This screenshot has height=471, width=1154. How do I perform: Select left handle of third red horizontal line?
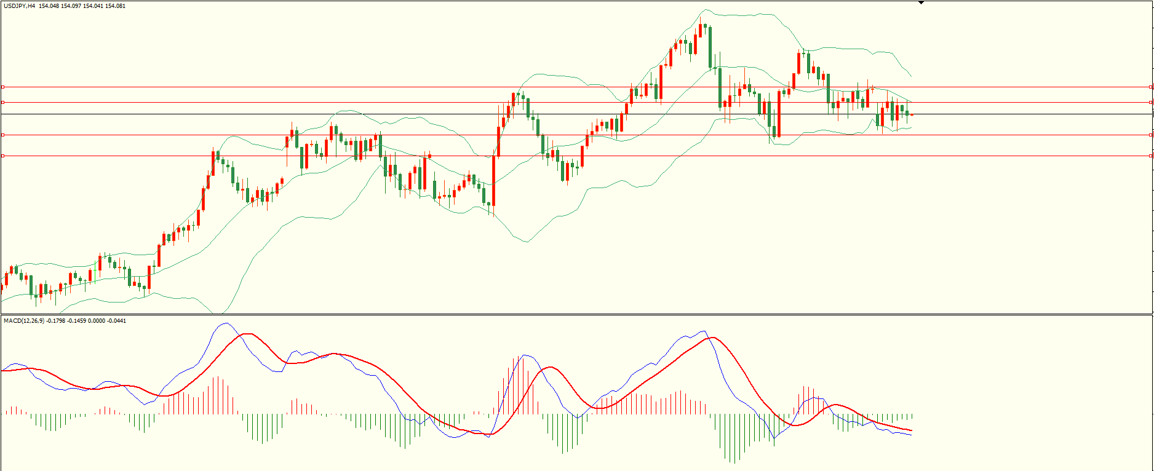tap(3, 135)
